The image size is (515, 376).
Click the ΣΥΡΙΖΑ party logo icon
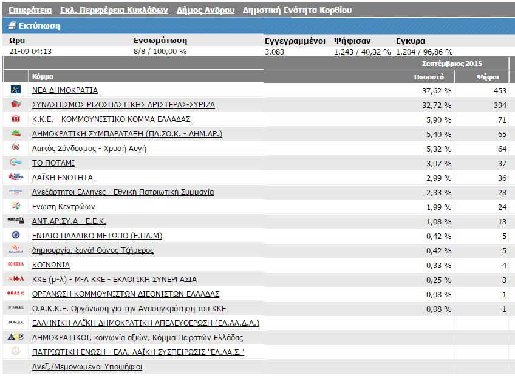(x=16, y=104)
